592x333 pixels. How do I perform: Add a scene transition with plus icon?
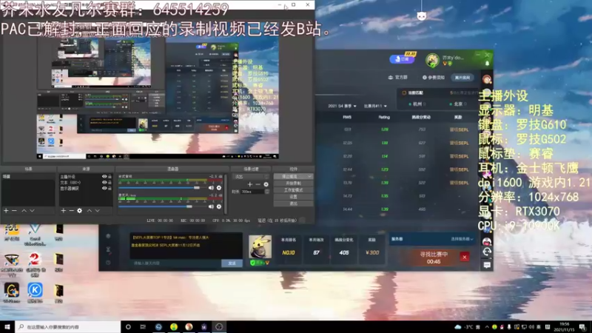(249, 184)
